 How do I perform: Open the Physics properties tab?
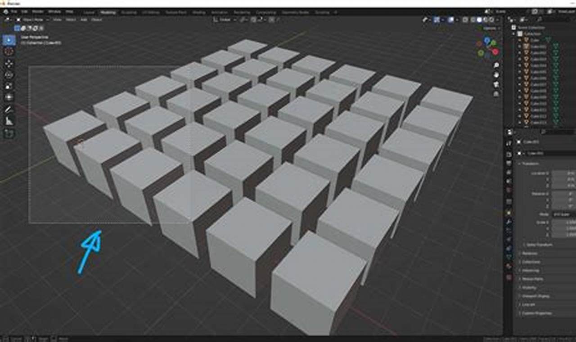pos(509,239)
